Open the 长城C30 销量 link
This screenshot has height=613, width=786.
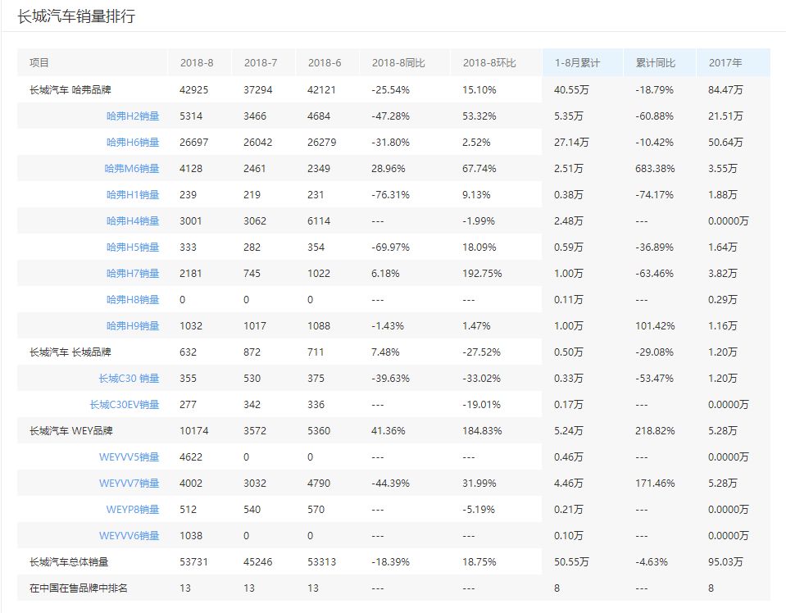[129, 379]
